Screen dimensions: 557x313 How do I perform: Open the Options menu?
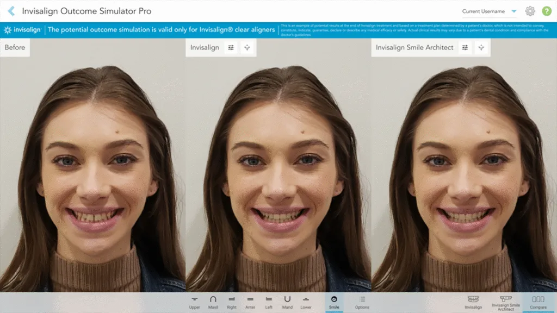pos(362,302)
